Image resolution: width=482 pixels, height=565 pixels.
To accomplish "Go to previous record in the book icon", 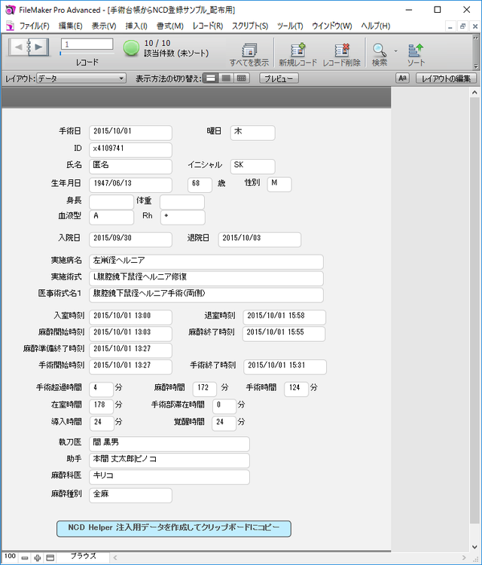I will click(x=18, y=47).
